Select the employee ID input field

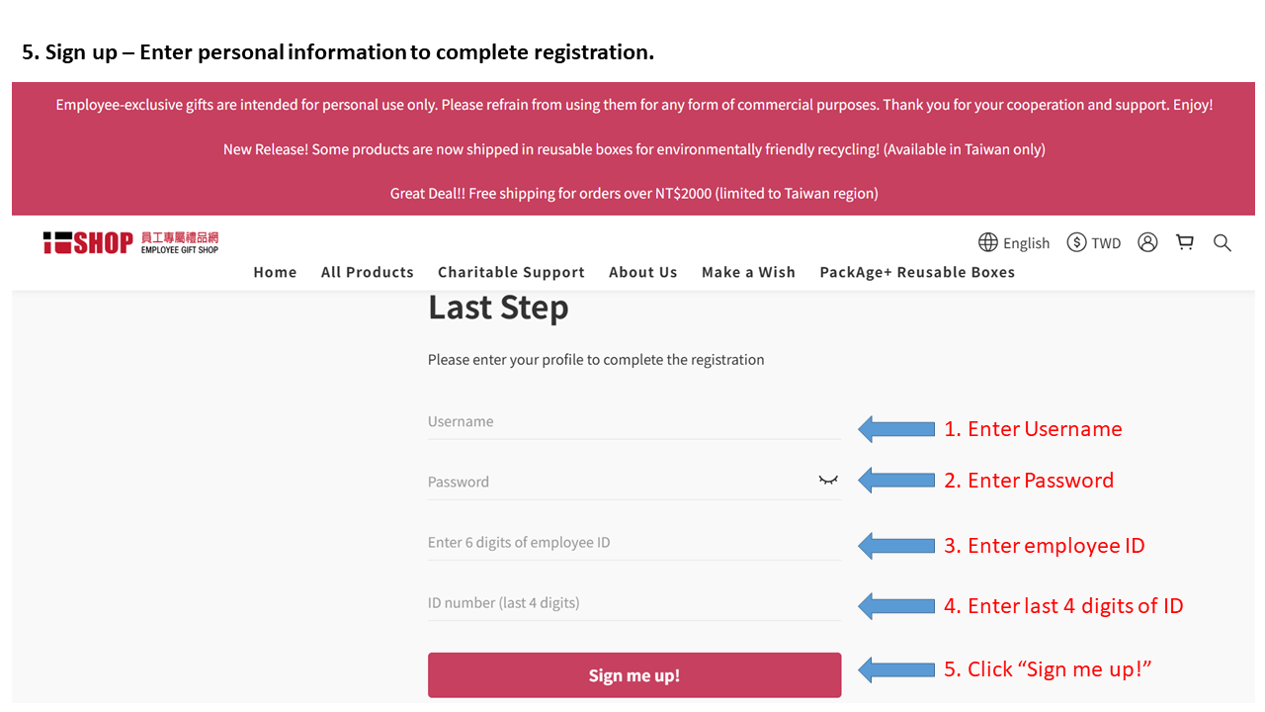click(632, 543)
